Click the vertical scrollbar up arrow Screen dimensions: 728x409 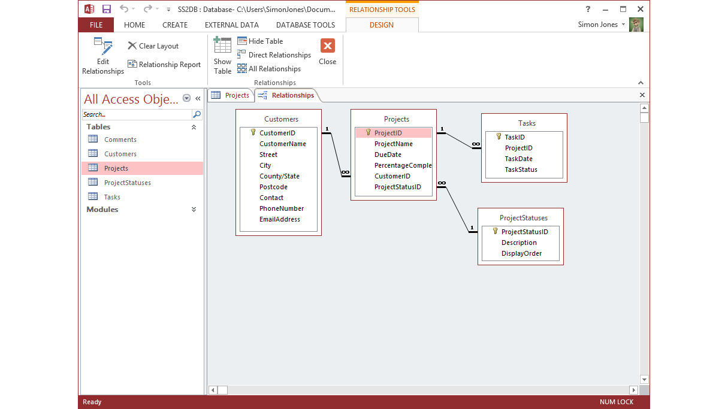click(x=644, y=108)
